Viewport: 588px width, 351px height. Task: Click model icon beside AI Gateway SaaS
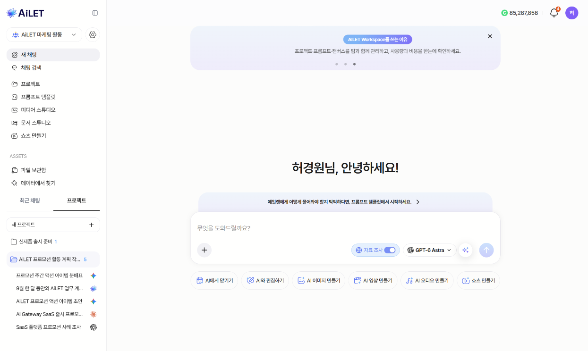pos(94,314)
